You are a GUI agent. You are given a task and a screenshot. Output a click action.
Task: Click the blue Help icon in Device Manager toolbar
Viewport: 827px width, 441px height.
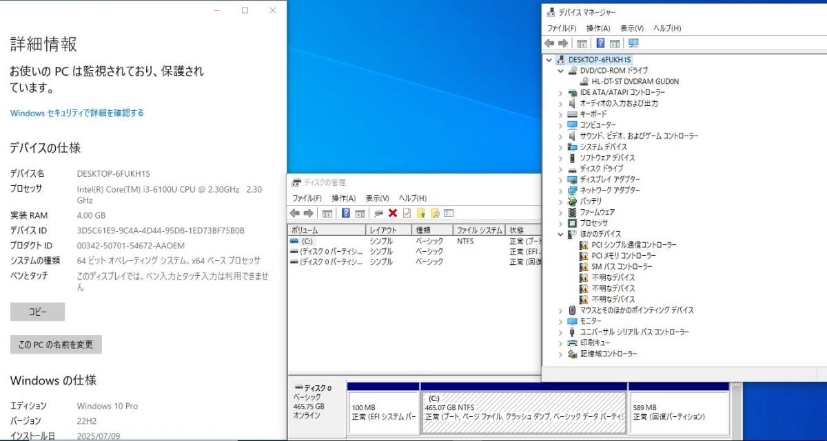(600, 43)
